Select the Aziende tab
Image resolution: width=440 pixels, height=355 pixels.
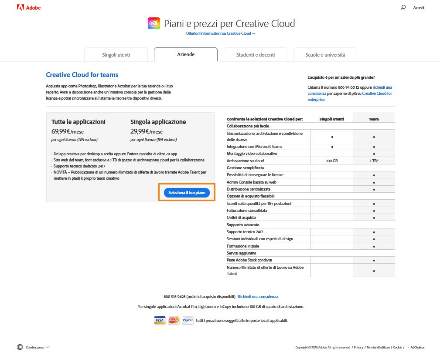tap(186, 54)
